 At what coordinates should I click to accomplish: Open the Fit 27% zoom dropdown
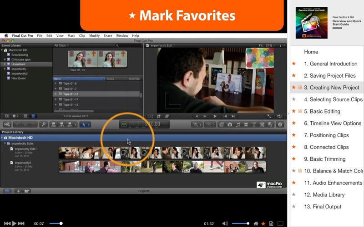268,45
